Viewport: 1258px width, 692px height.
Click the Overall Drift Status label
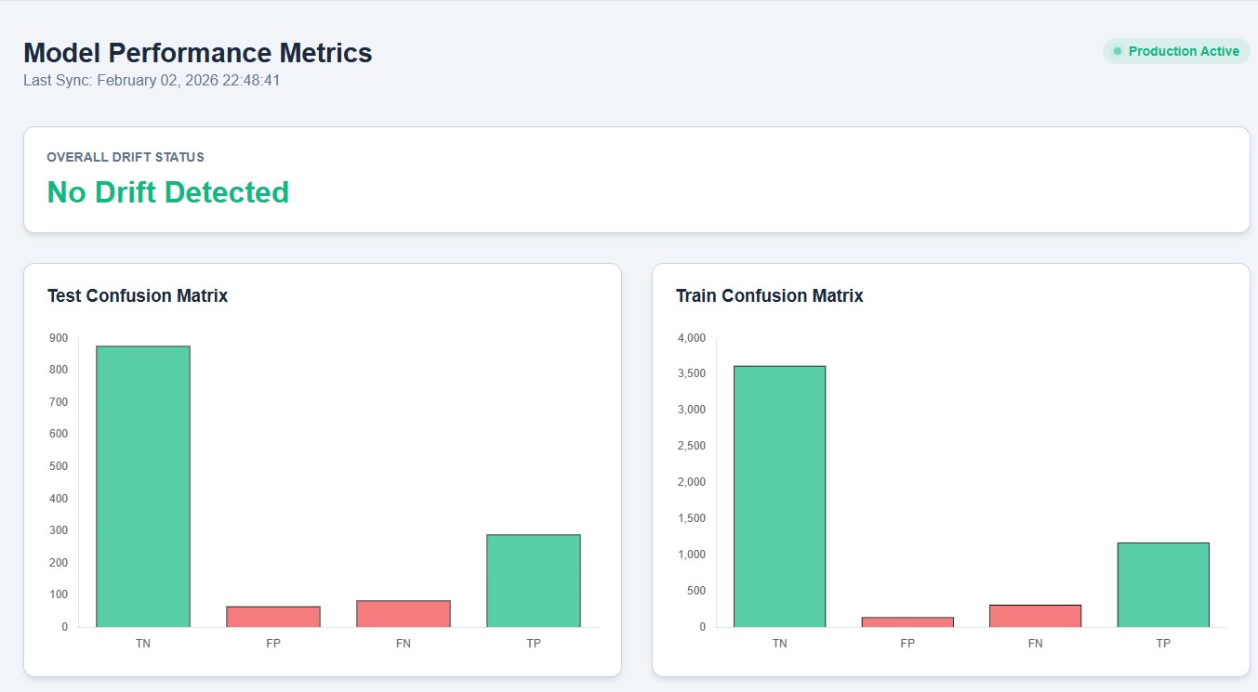coord(126,157)
